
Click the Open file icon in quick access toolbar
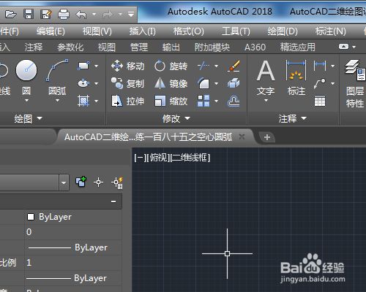11,15
